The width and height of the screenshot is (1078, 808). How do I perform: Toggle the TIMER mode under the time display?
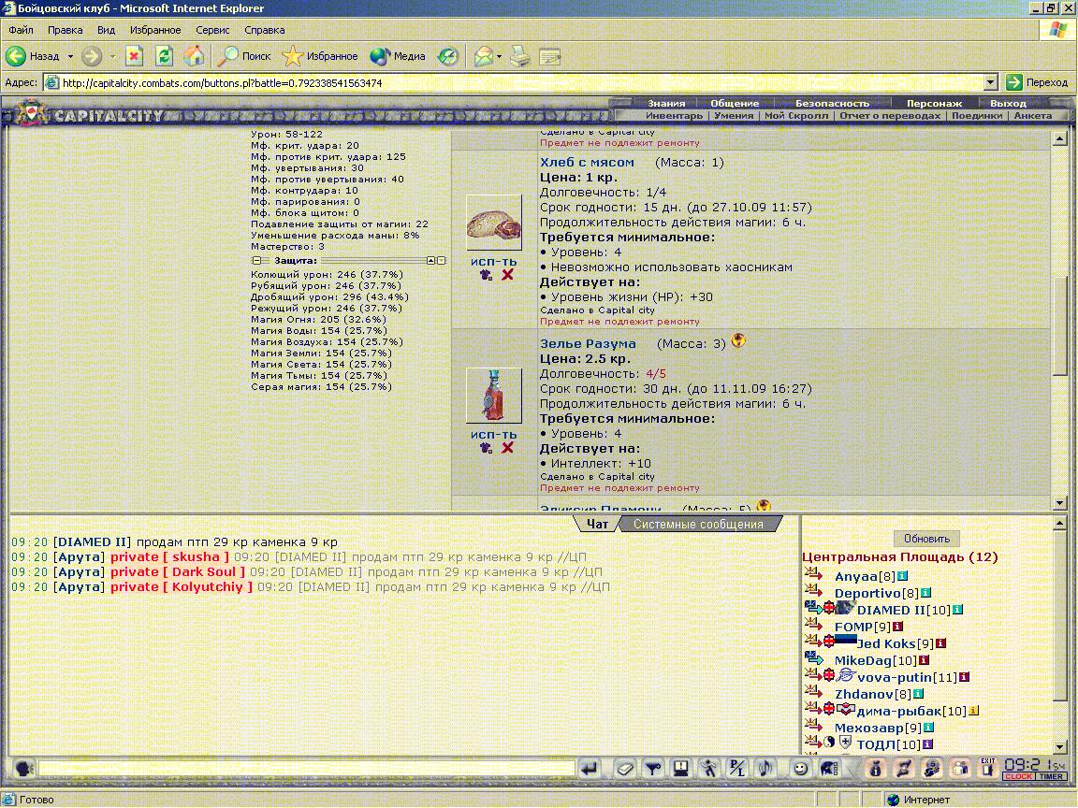(1051, 776)
